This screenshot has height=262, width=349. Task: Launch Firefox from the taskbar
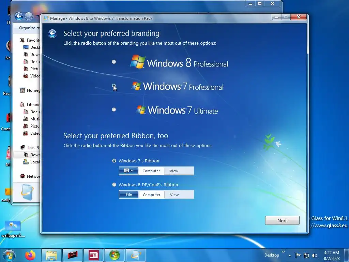pos(30,255)
